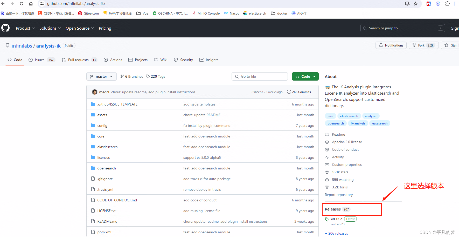Click the Report repository link
This screenshot has height=237, width=459.
click(339, 195)
